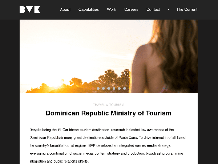Screen dimensions: 218x164
Task: Choose the sixth carousel slide dot
Action: pos(119,88)
